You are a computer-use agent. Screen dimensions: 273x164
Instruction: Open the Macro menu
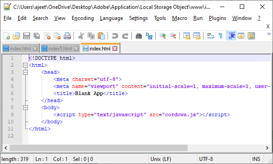[x=180, y=18]
